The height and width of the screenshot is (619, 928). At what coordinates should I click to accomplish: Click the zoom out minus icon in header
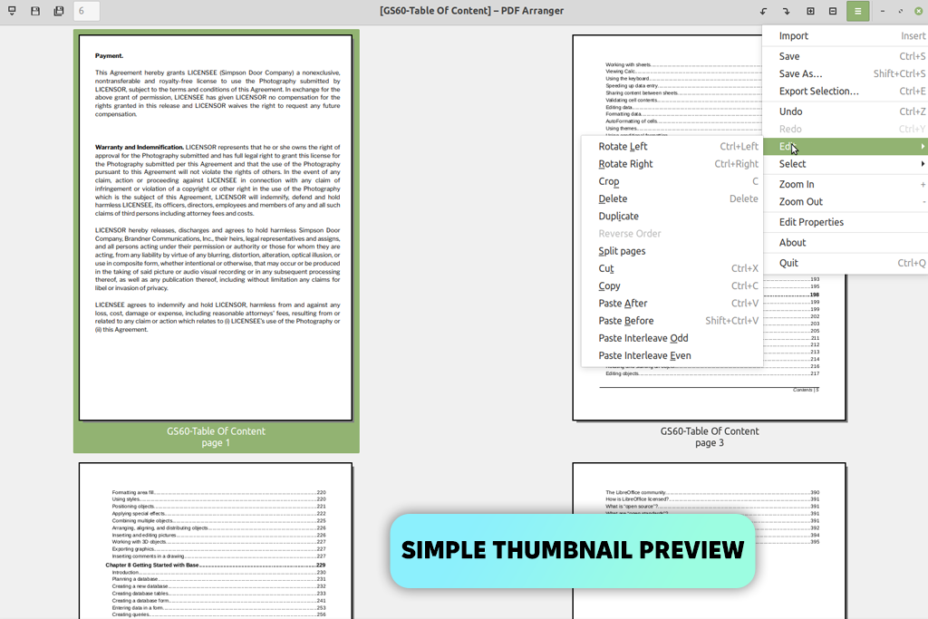point(833,11)
